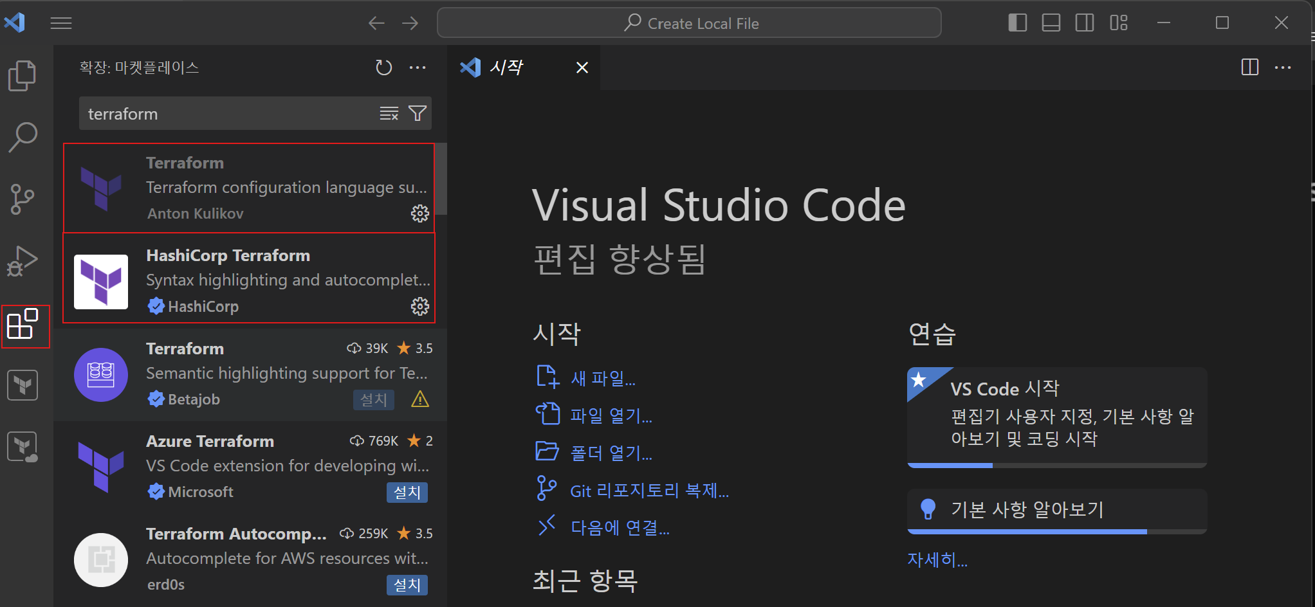The width and height of the screenshot is (1315, 607).
Task: Toggle the primary side bar
Action: pyautogui.click(x=1018, y=23)
